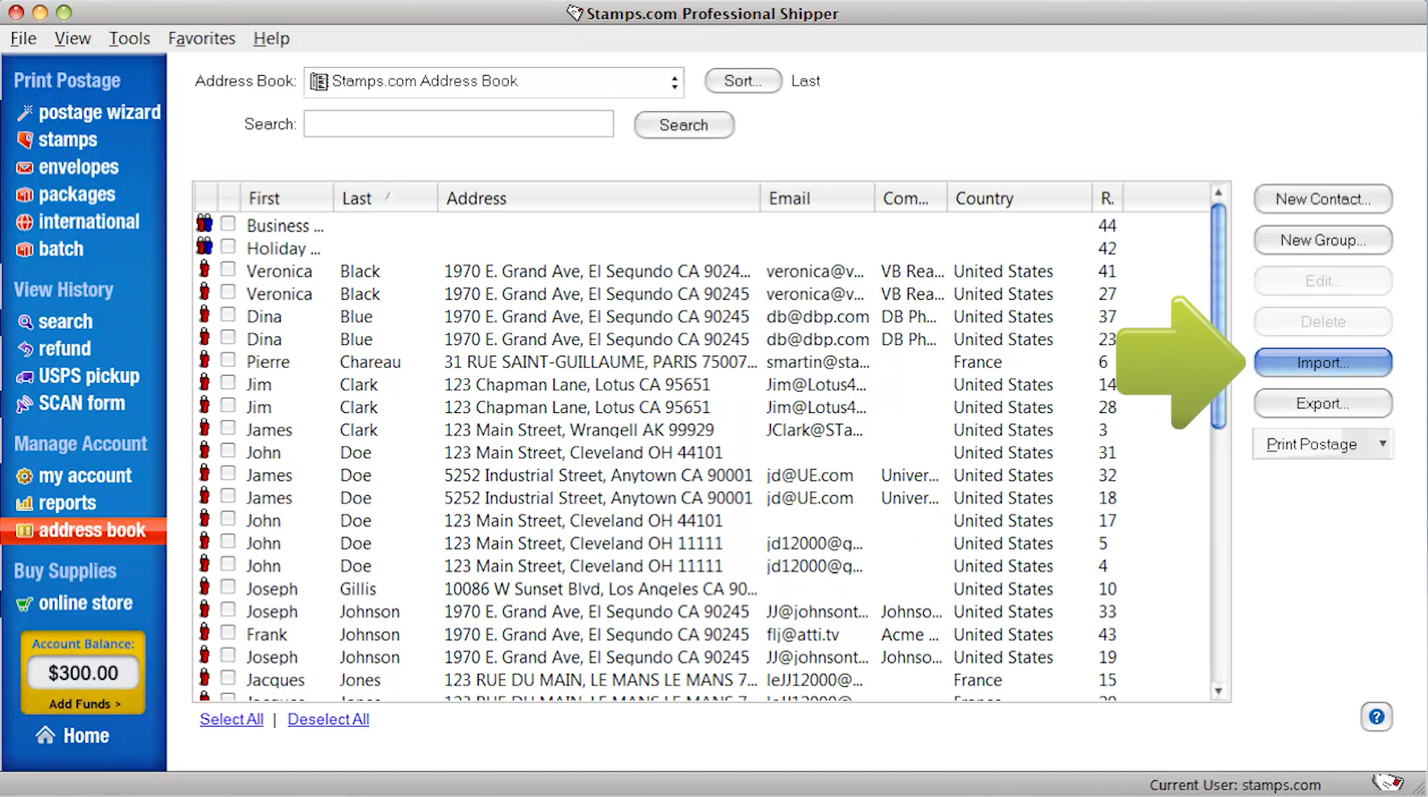Screen dimensions: 1428x797
Task: Check the box for the Business group
Action: 228,223
